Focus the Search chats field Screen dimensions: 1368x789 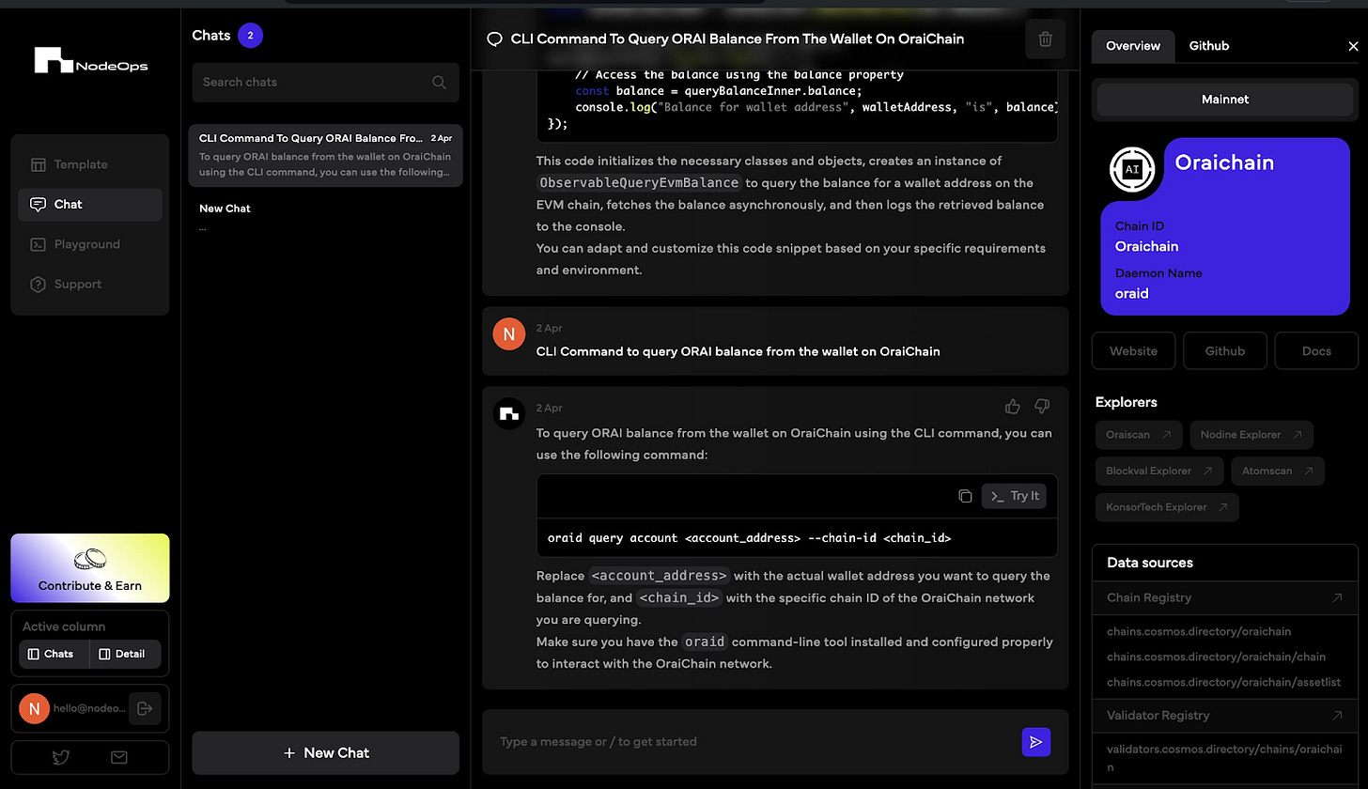click(x=325, y=83)
